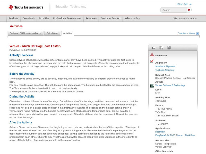Open Where to Buy menu
Screen dimensions: 206x154
(x=132, y=18)
